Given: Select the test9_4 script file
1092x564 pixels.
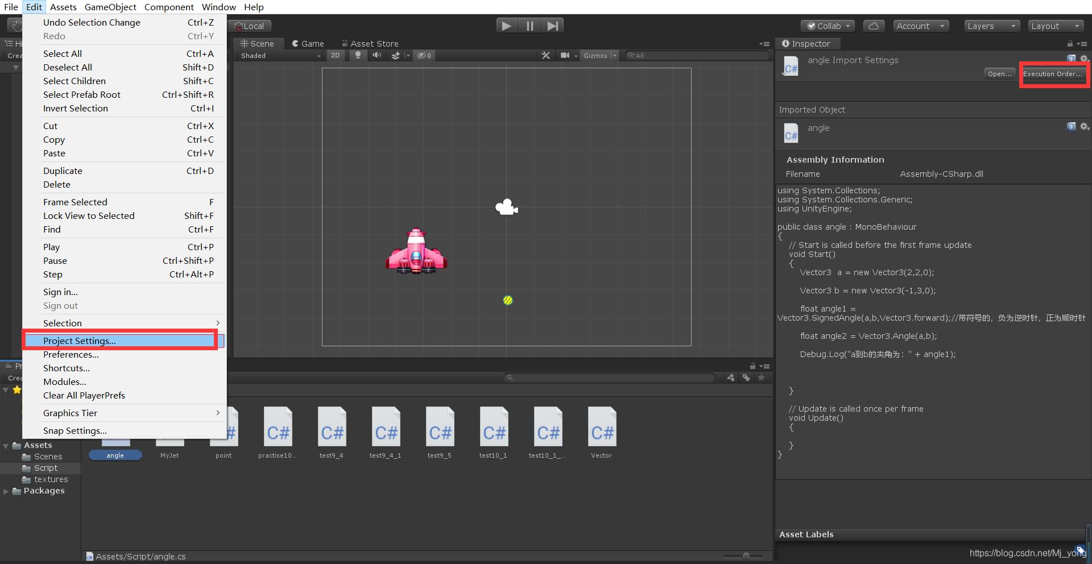Looking at the screenshot, I should coord(332,432).
